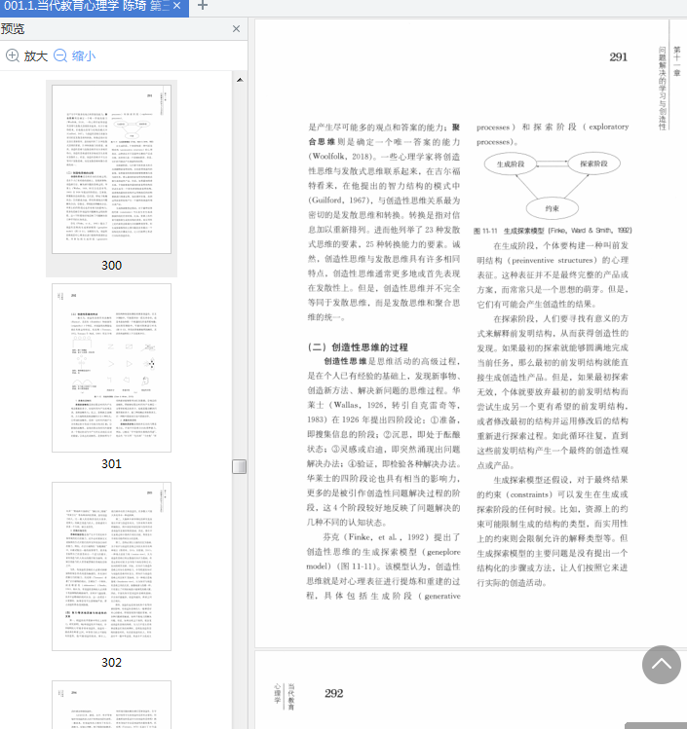This screenshot has height=729, width=687.
Task: Click the 约束 oval in diagram
Action: tap(552, 208)
